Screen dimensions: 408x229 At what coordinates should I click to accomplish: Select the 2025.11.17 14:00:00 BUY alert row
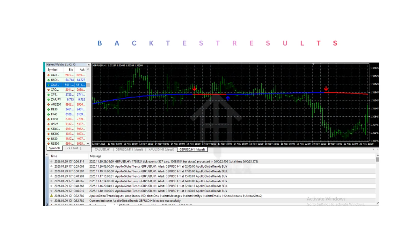point(212,181)
